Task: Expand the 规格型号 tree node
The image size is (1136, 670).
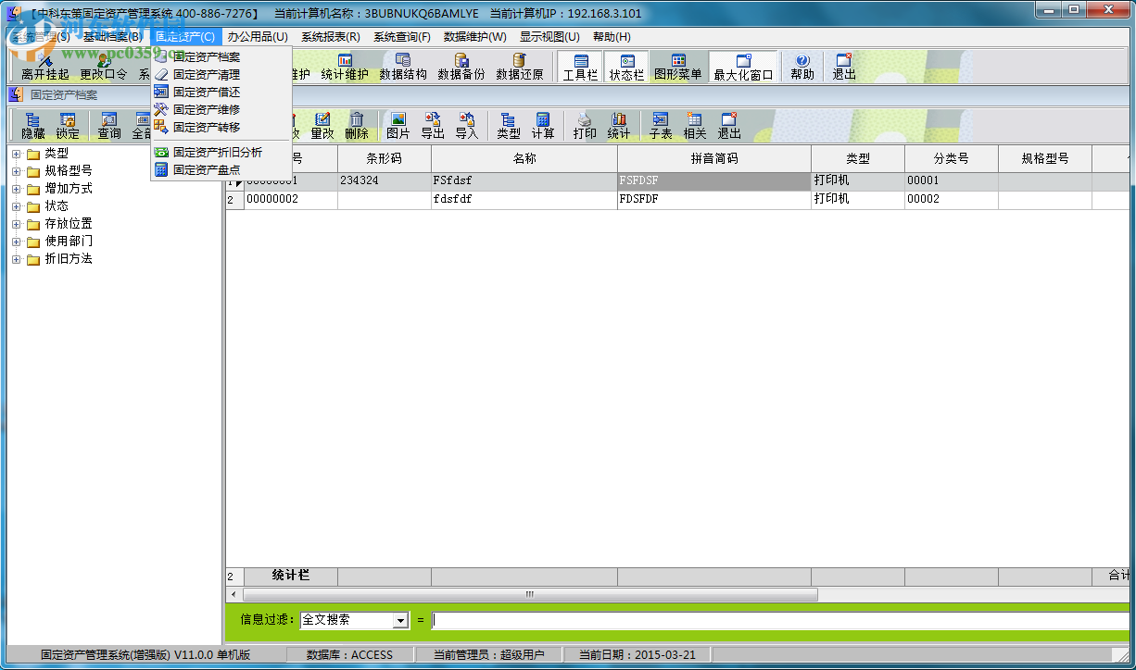Action: (x=16, y=171)
